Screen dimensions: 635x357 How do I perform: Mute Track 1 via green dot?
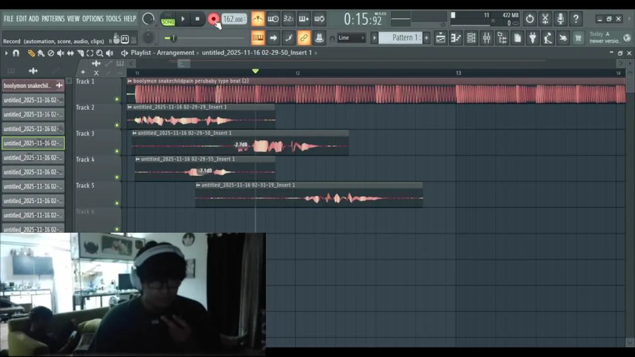pyautogui.click(x=117, y=99)
